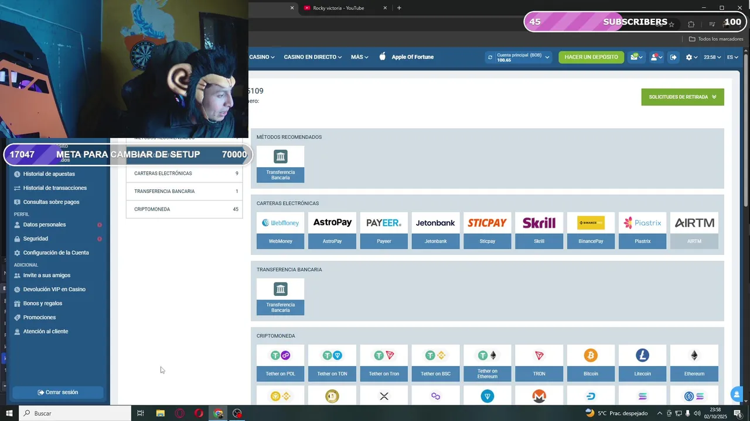Open the 23:58 time zone dropdown

712,57
